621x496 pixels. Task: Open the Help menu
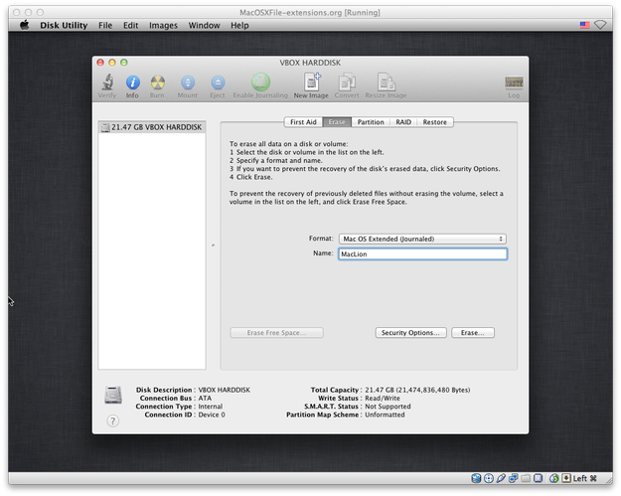239,26
